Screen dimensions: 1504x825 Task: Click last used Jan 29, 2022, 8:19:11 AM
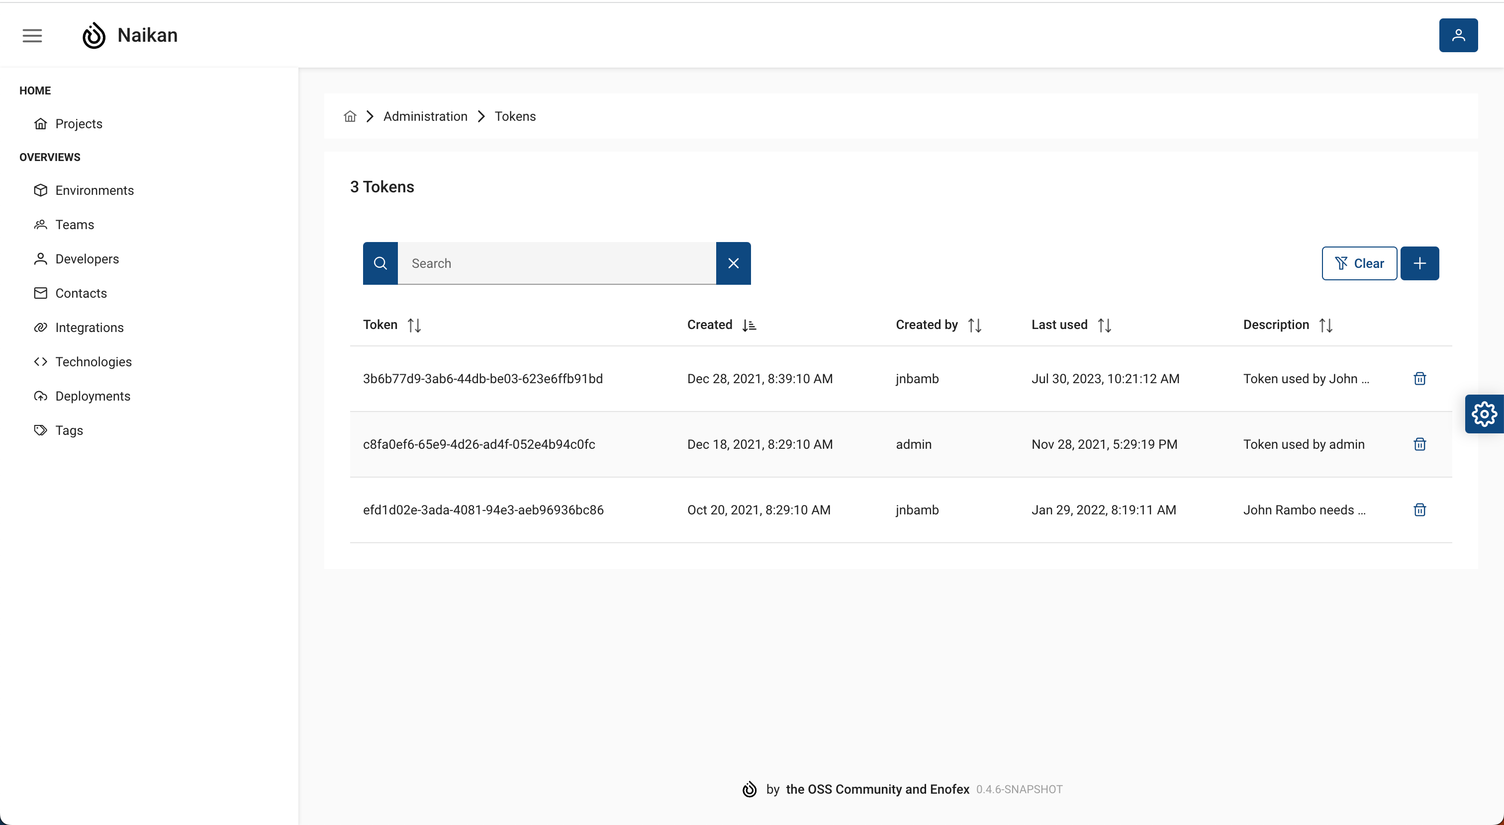tap(1104, 510)
